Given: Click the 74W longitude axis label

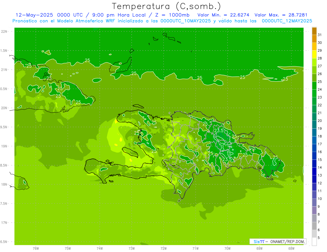Looking at the screenshot, I should point(100,248).
